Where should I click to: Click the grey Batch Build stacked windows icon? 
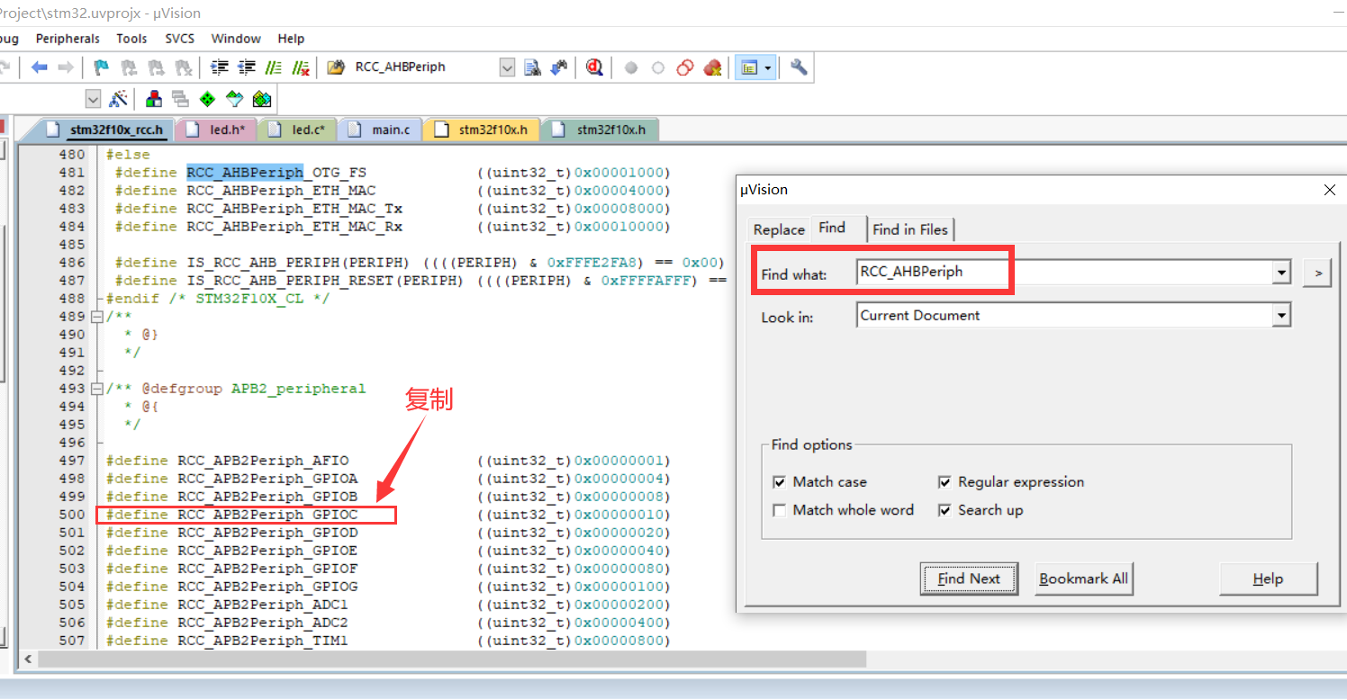pos(180,98)
